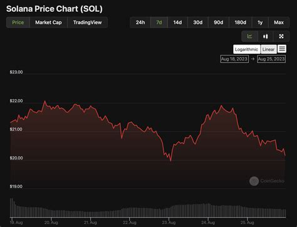Set range to 30d

198,23
